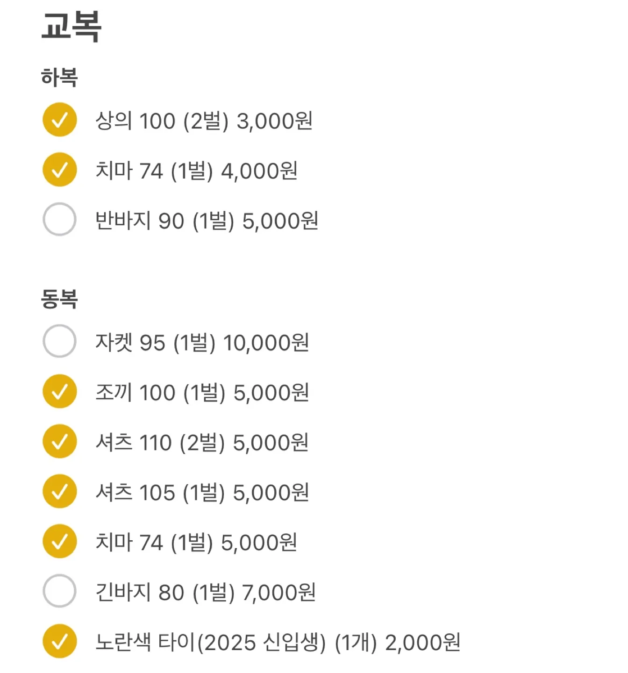The height and width of the screenshot is (673, 628).
Task: Uncheck summer 치마 74 4,000원 checkbox
Action: point(59,170)
